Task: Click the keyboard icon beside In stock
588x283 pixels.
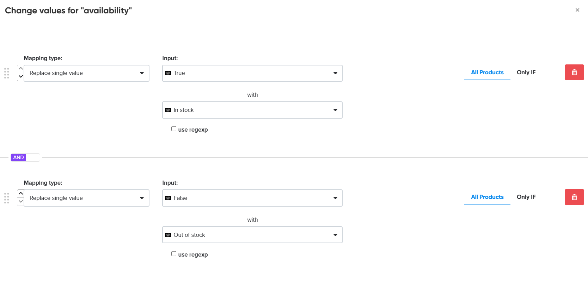Action: point(168,110)
